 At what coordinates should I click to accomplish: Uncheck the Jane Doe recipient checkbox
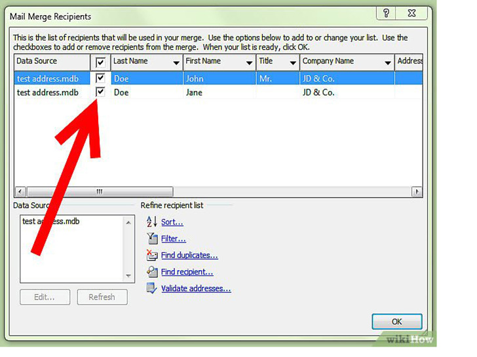click(100, 92)
